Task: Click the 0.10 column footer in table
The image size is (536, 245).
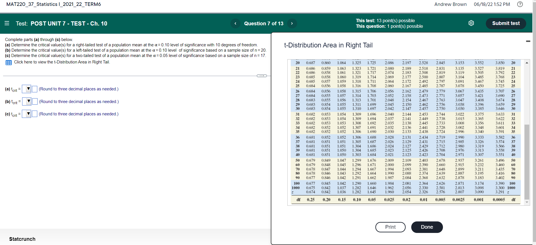Action: click(357, 200)
